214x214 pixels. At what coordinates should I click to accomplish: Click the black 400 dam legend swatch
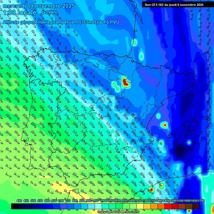tap(15, 206)
